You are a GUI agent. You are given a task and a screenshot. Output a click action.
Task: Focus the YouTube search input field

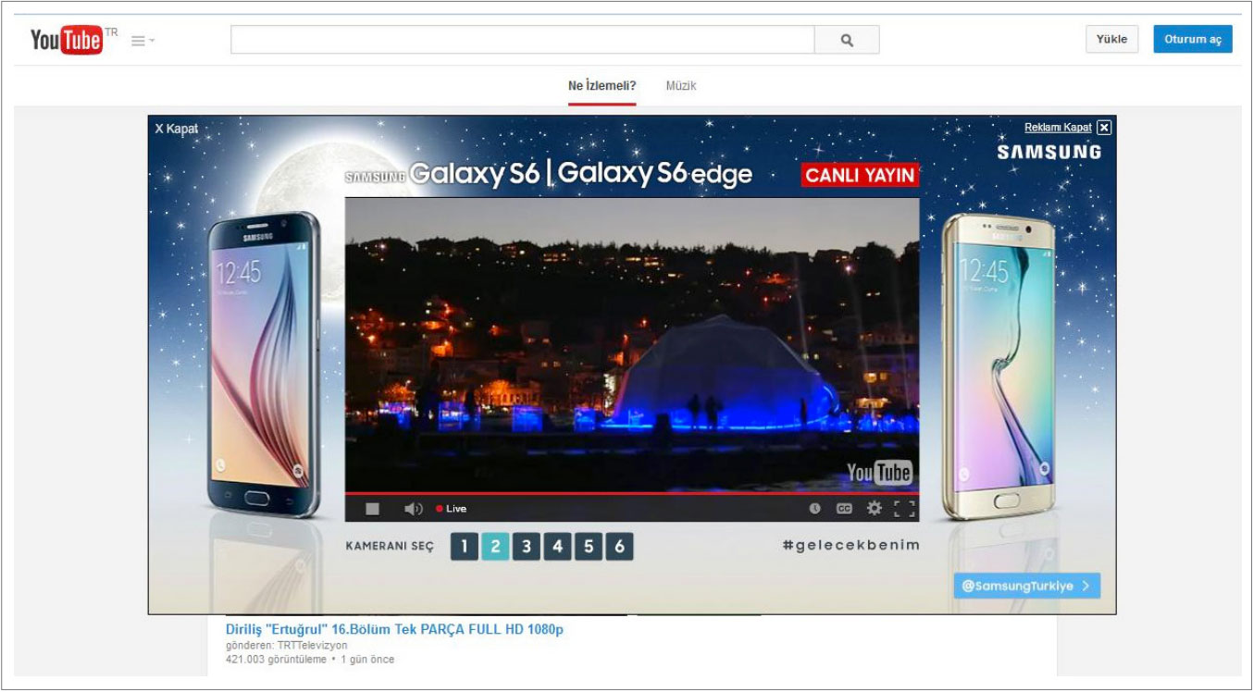[x=522, y=40]
